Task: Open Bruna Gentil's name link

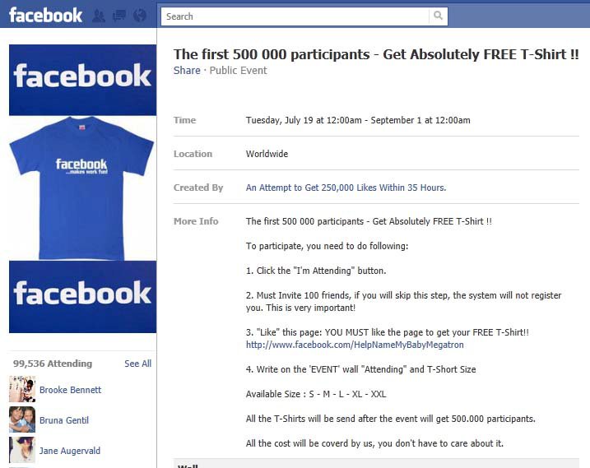Action: coord(64,420)
